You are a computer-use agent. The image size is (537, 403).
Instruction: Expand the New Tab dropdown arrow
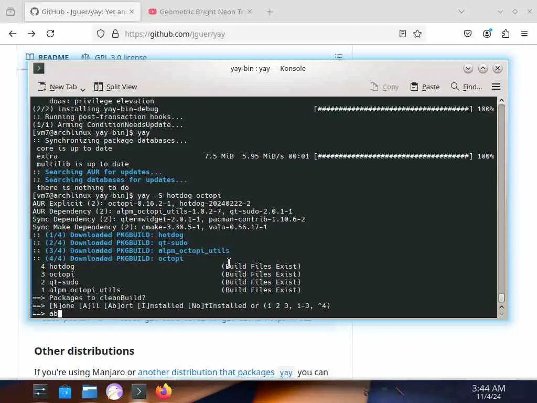82,89
